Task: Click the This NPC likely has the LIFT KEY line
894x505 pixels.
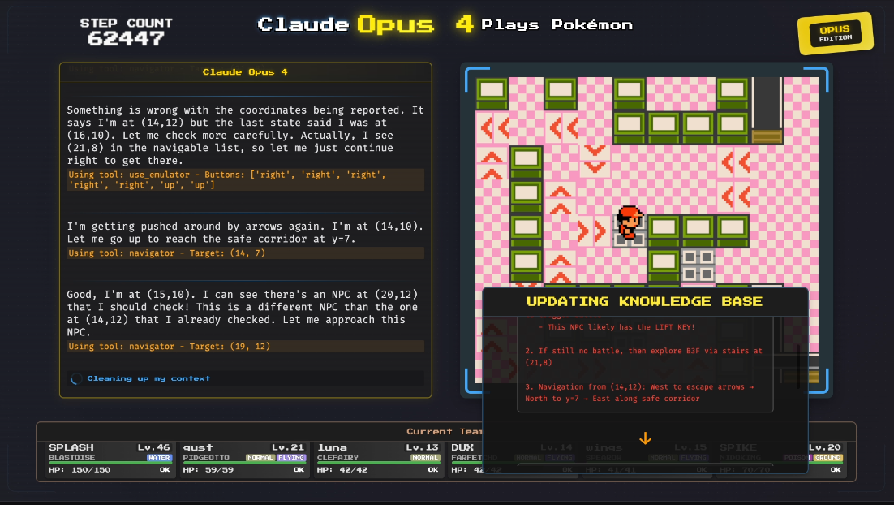Action: (617, 327)
